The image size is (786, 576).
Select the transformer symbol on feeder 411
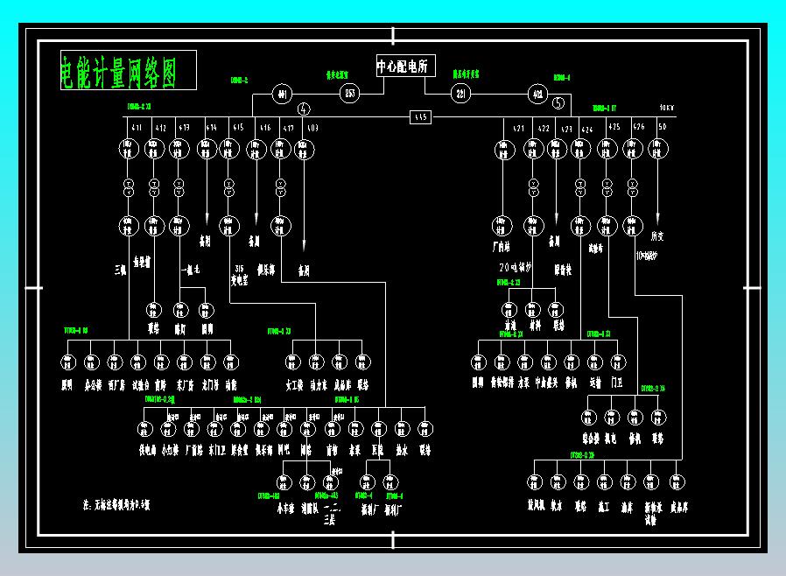pos(129,187)
